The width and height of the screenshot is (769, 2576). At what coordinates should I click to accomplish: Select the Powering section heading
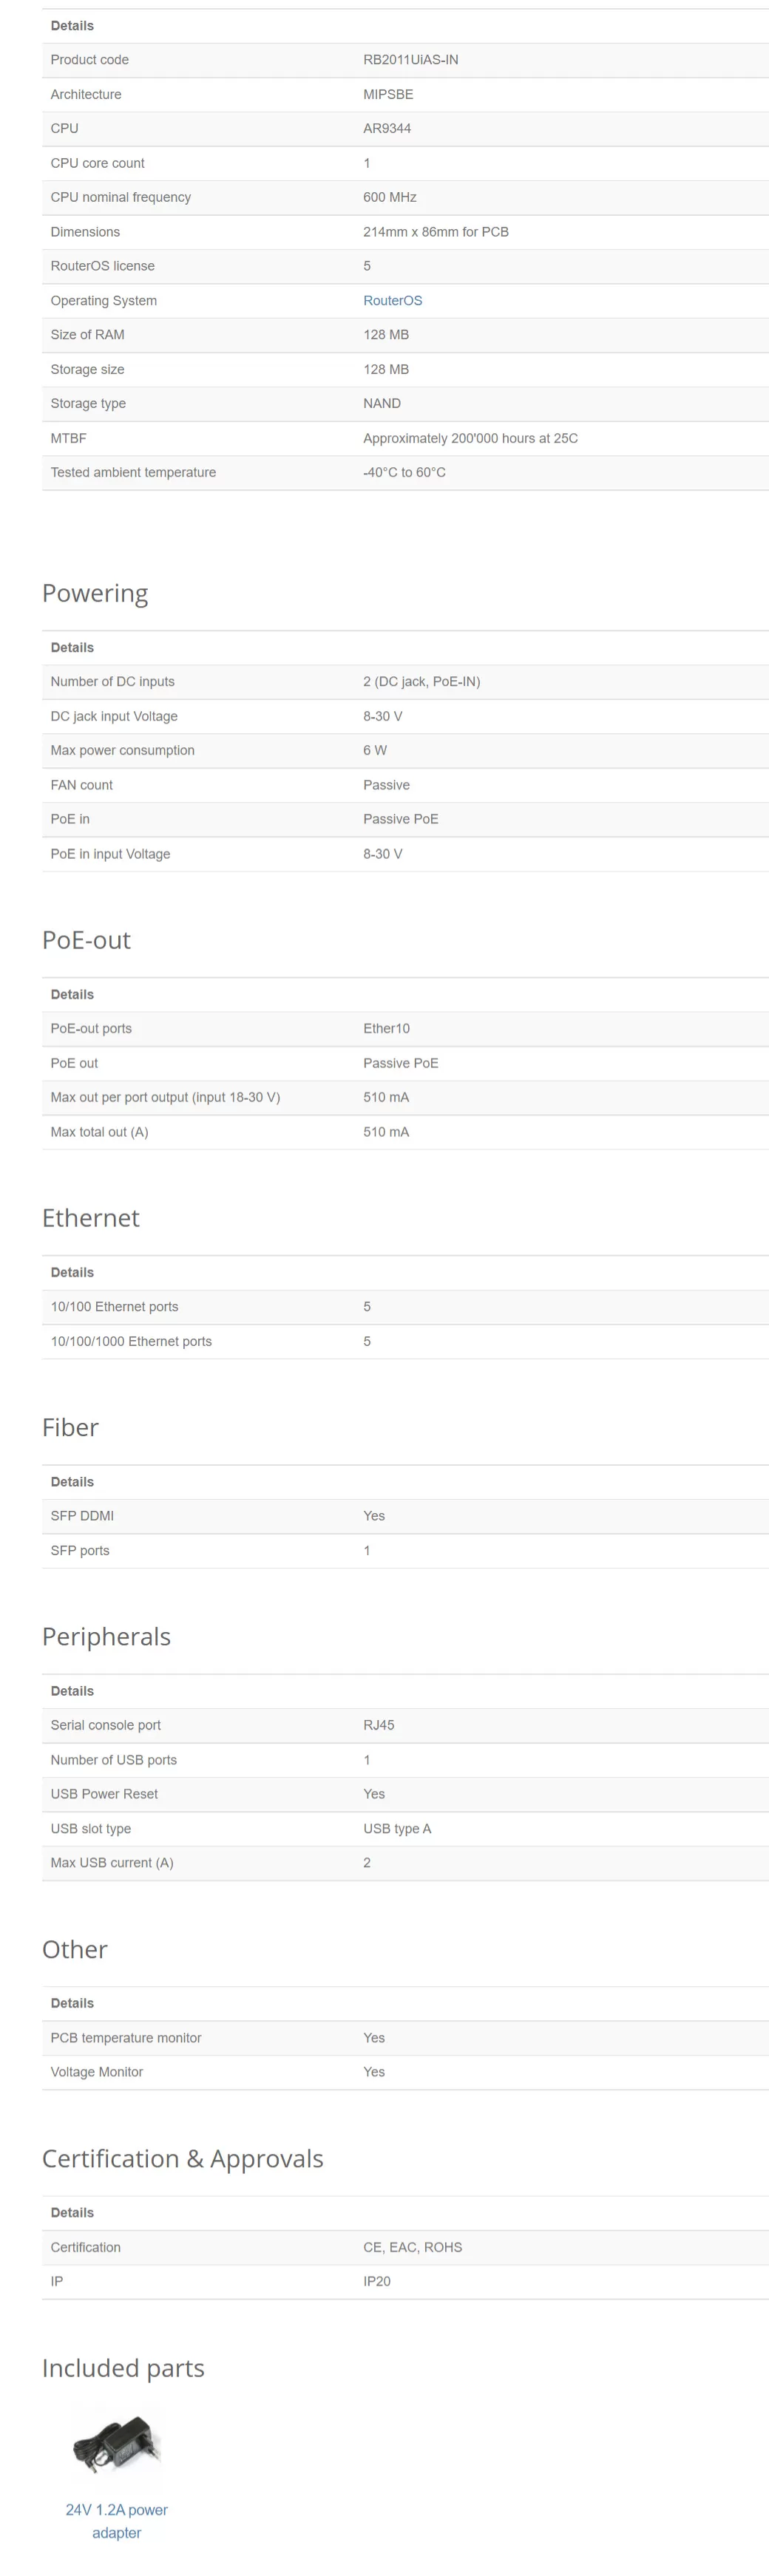95,593
